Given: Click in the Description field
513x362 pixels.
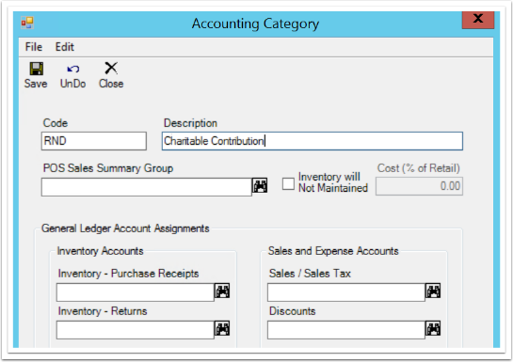Looking at the screenshot, I should pos(313,141).
